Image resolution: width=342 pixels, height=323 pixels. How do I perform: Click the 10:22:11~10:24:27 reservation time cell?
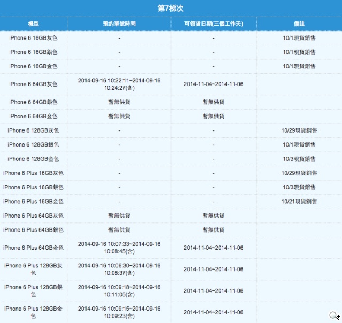pyautogui.click(x=119, y=84)
